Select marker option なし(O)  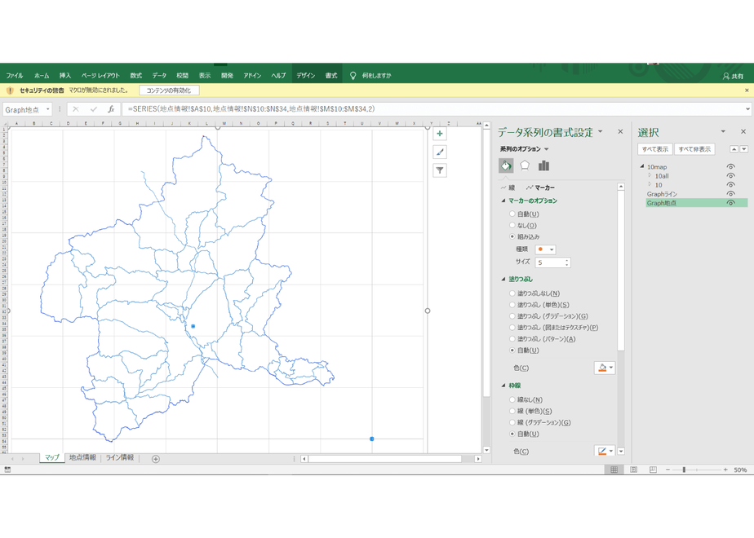click(512, 225)
